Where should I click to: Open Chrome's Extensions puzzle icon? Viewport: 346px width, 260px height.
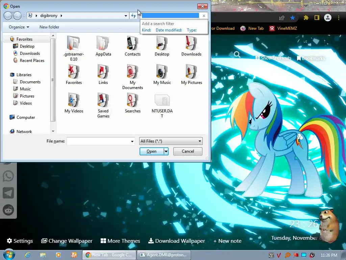306,18
